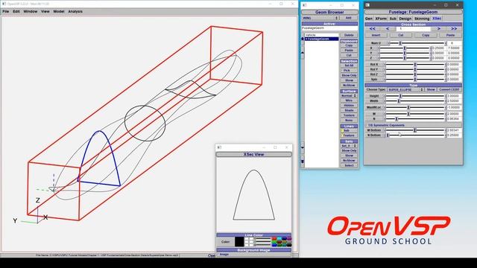Move selected geom down with arrow

pos(303,147)
